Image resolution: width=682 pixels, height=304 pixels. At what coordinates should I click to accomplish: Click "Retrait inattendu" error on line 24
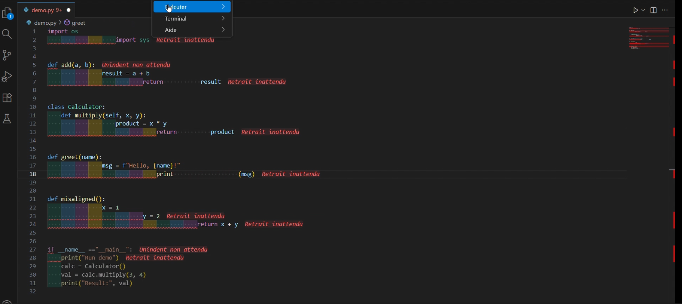pyautogui.click(x=274, y=224)
